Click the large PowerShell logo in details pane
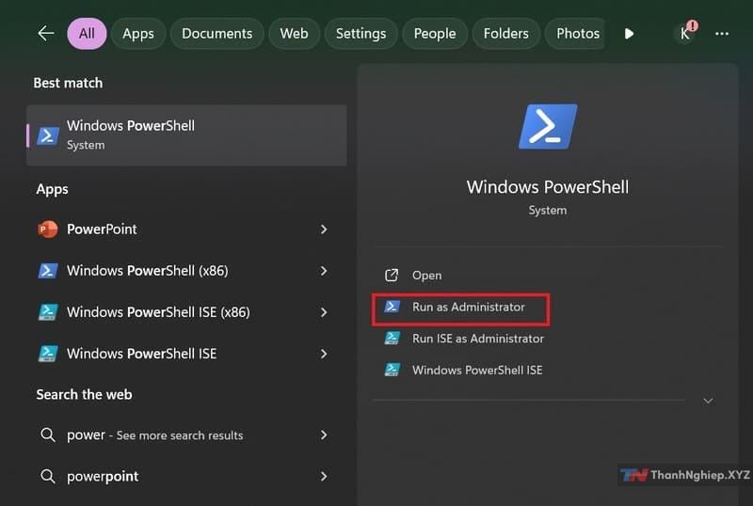753x506 pixels. [x=548, y=126]
